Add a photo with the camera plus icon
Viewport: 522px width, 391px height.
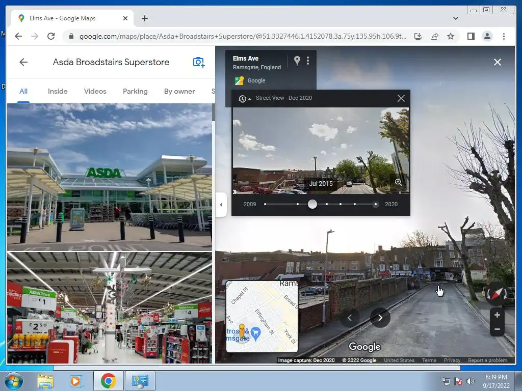199,62
